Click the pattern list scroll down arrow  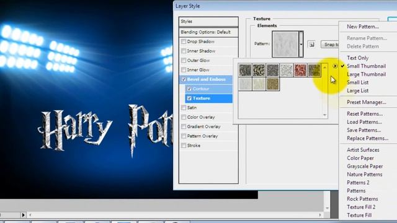pyautogui.click(x=324, y=115)
